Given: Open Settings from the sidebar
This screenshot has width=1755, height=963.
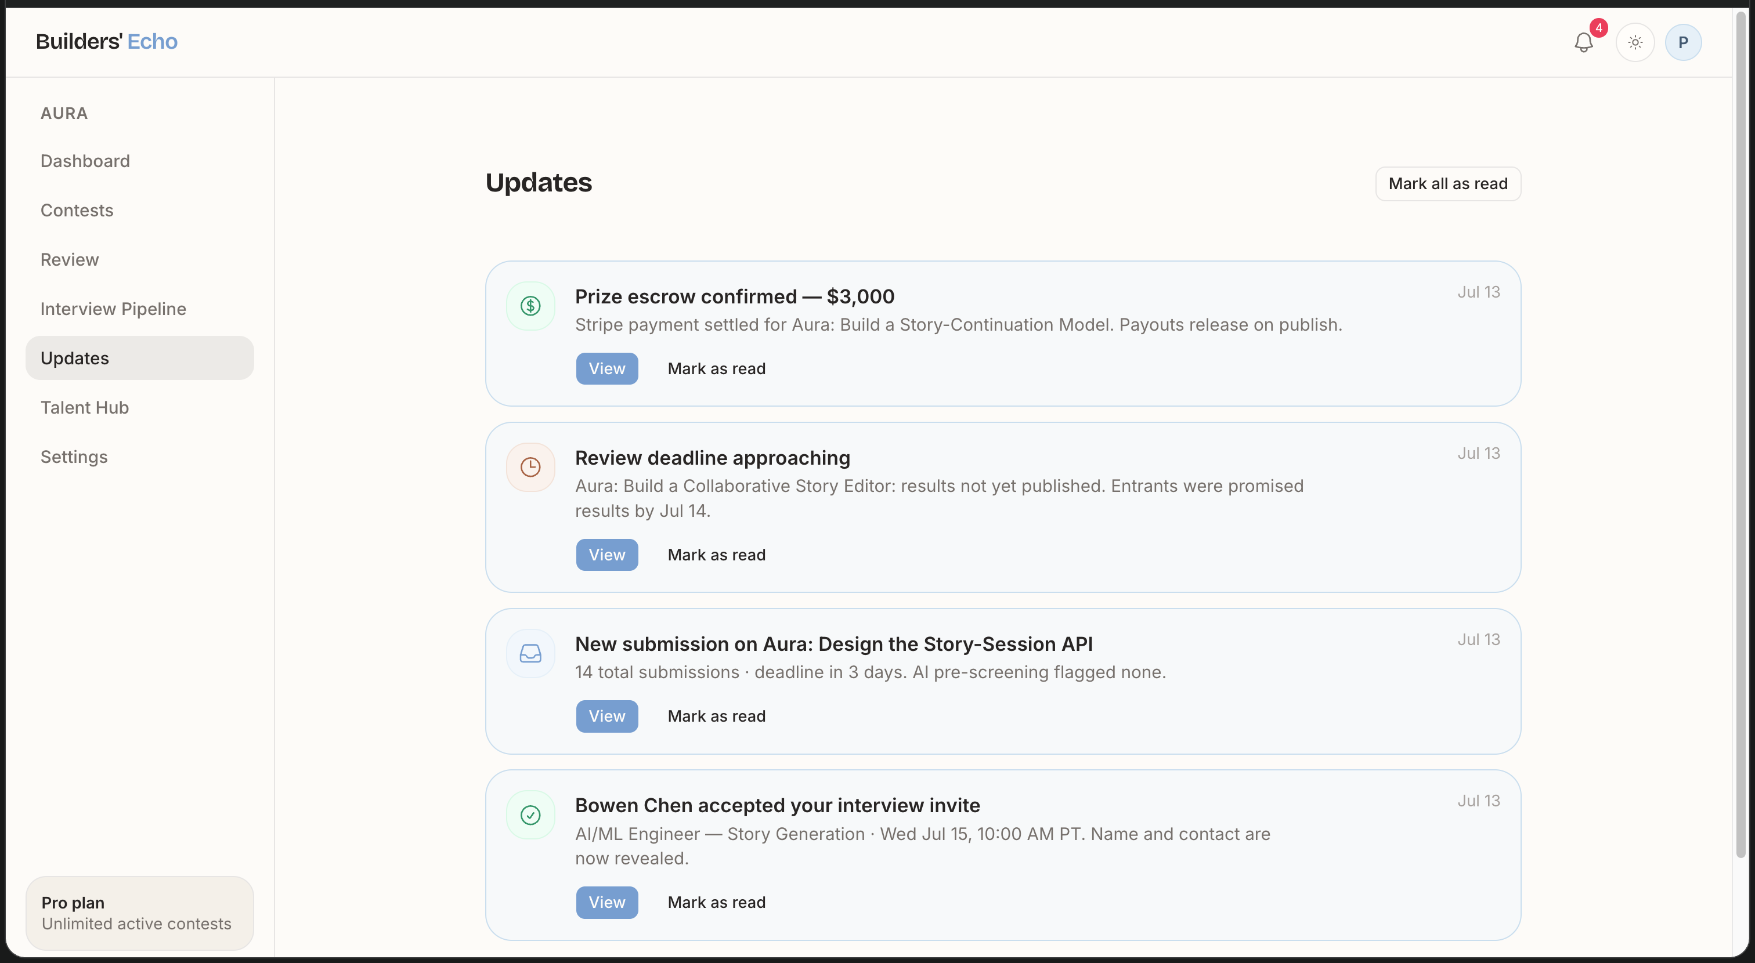Looking at the screenshot, I should (x=74, y=457).
